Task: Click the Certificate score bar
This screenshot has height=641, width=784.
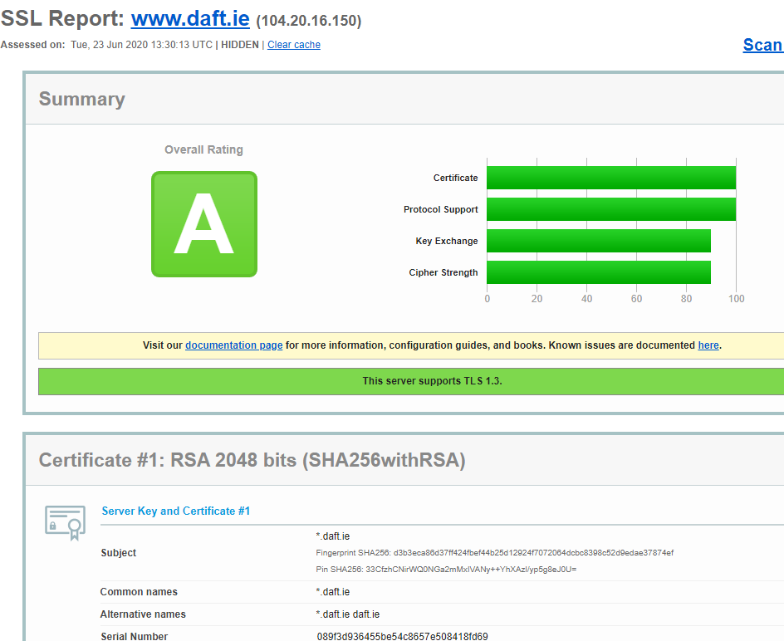Action: pyautogui.click(x=611, y=178)
